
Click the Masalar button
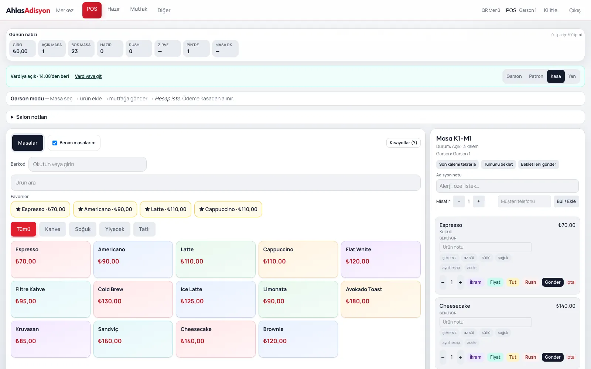(28, 143)
